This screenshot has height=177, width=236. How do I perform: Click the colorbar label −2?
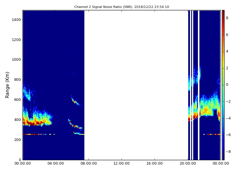pyautogui.click(x=228, y=101)
